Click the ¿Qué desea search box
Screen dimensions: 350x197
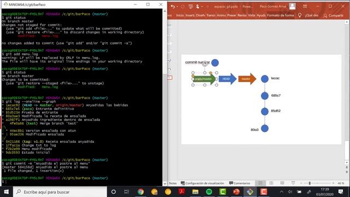tap(312, 15)
